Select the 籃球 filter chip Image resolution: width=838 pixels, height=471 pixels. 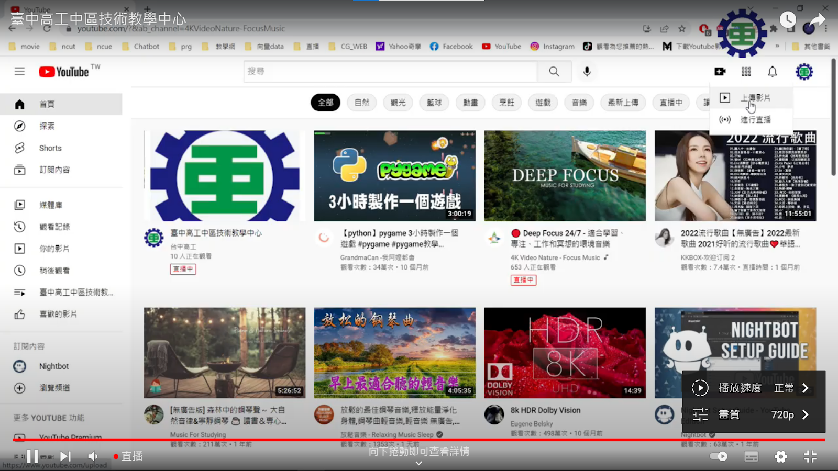click(x=434, y=103)
